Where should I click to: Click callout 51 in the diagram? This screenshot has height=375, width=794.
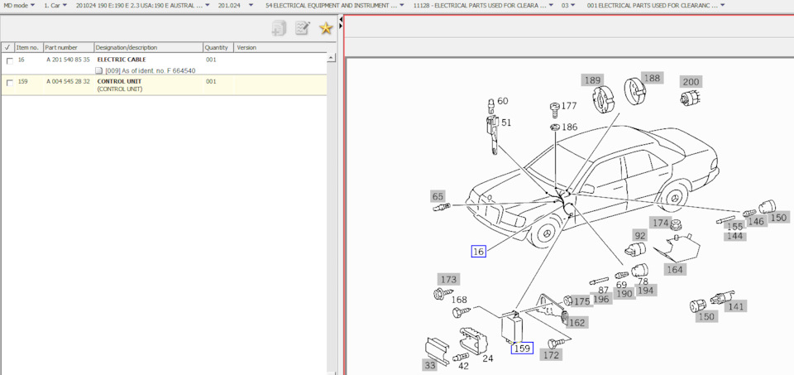[506, 123]
